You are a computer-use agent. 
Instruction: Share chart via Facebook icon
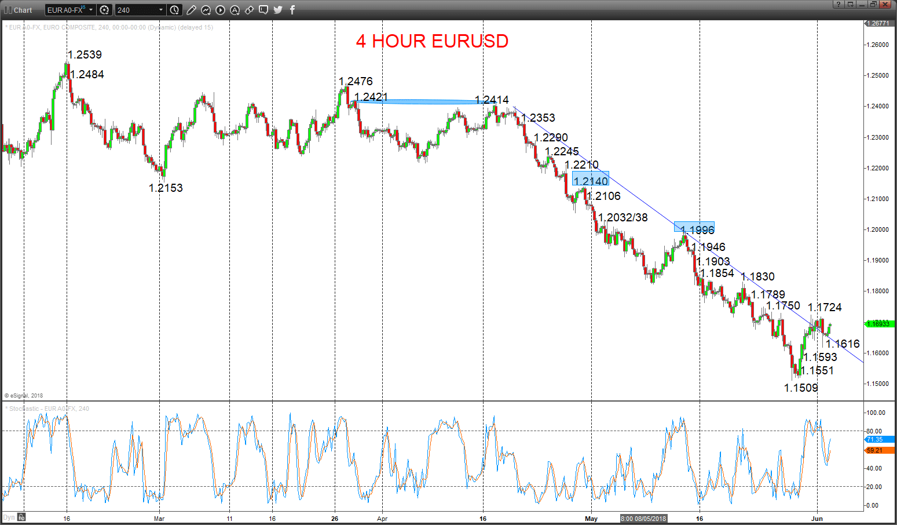(292, 10)
